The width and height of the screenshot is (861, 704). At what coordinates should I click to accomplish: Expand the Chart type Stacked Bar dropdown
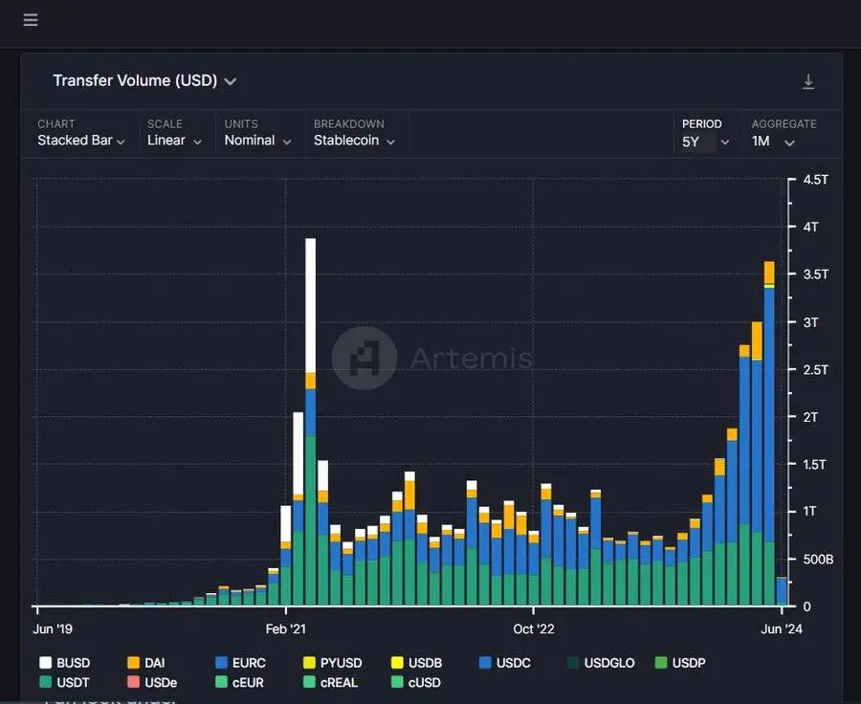pyautogui.click(x=81, y=141)
